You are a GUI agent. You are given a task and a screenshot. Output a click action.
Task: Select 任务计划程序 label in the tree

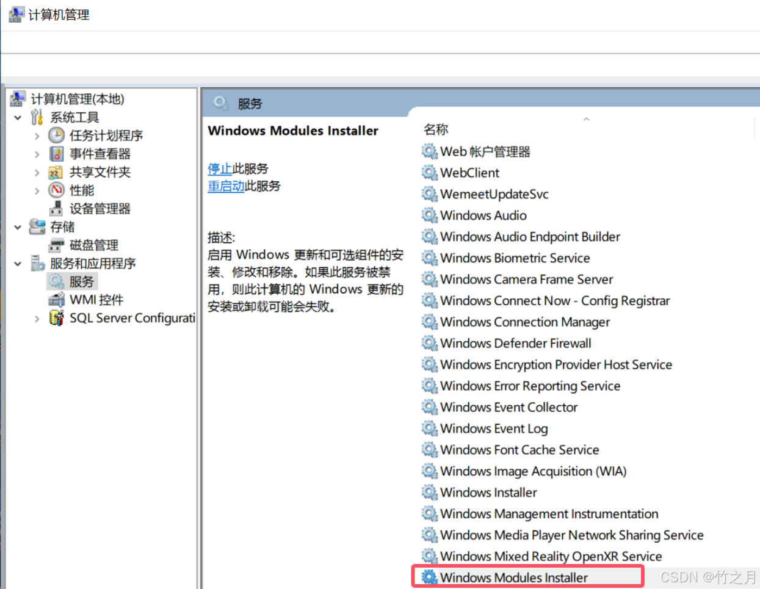click(106, 135)
